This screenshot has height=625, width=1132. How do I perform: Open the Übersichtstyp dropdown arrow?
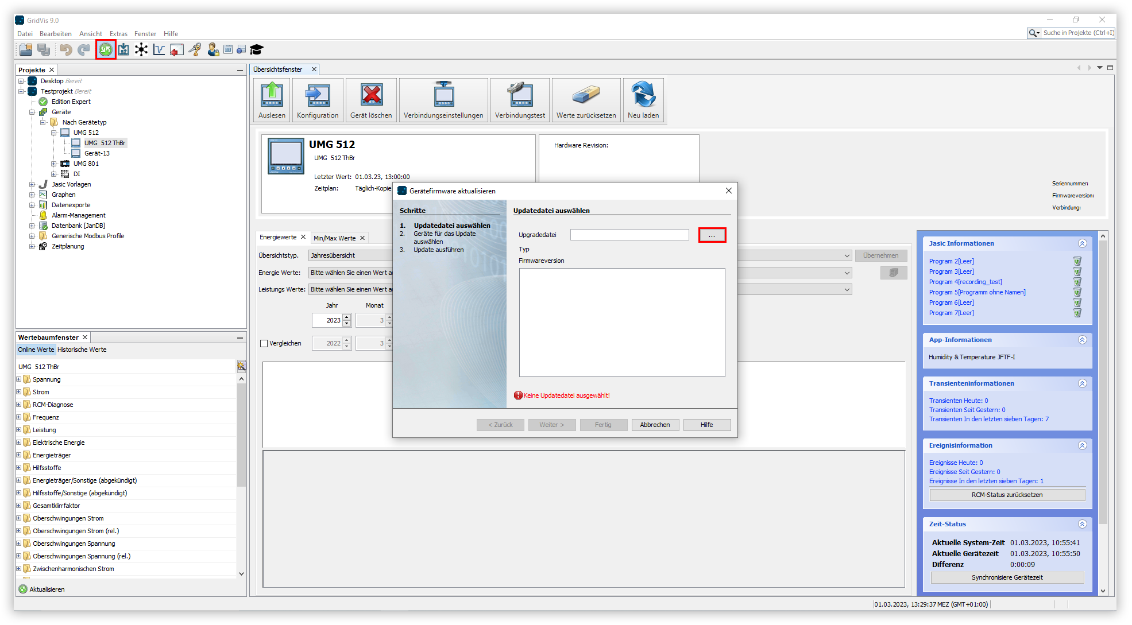click(x=847, y=256)
